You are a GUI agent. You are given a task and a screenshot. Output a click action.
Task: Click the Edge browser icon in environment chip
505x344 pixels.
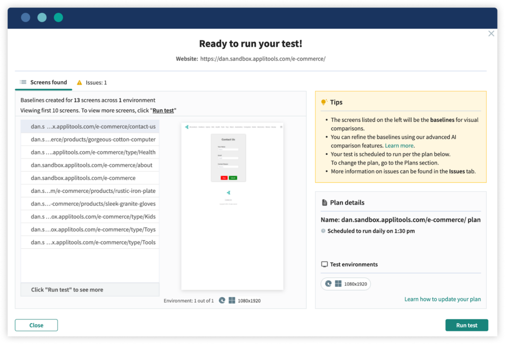pos(328,284)
